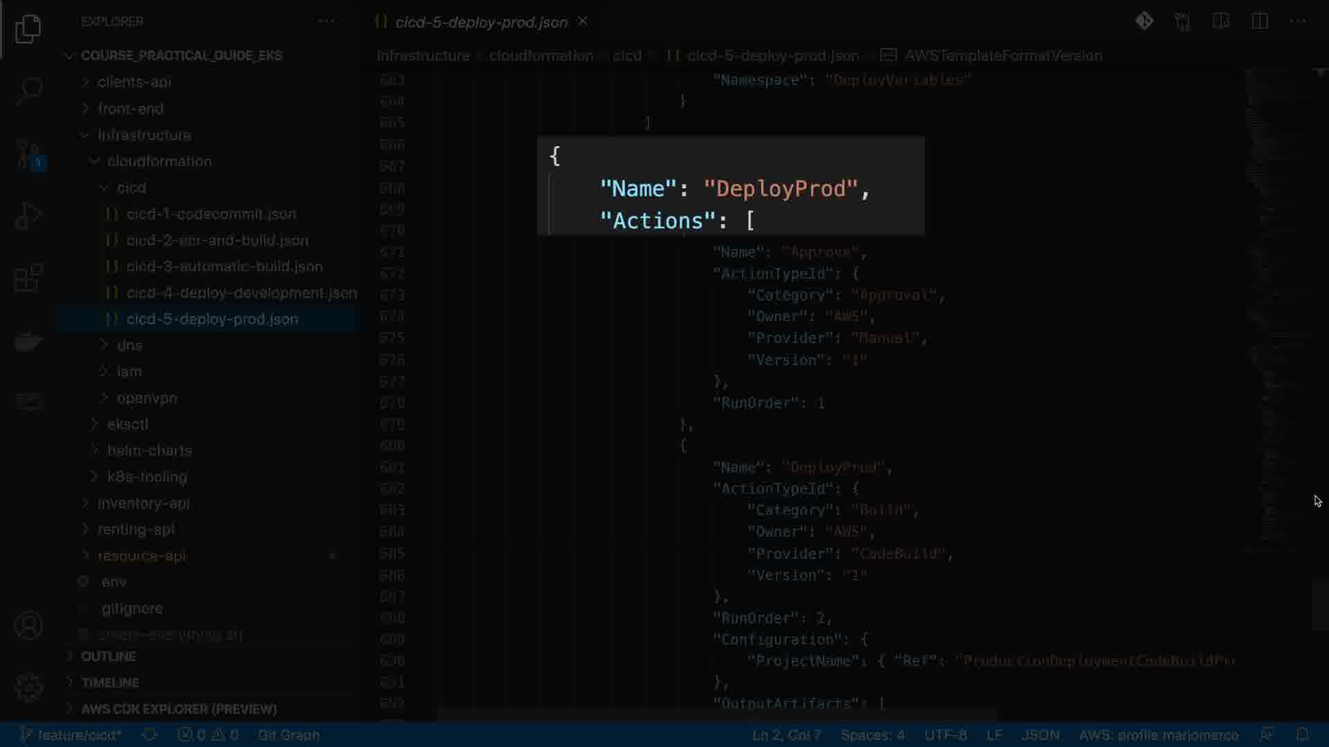The image size is (1329, 747).
Task: Open cicd-4-deploy-development.json file
Action: (x=241, y=293)
